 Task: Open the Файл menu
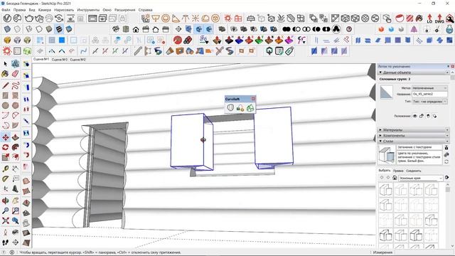[6, 10]
